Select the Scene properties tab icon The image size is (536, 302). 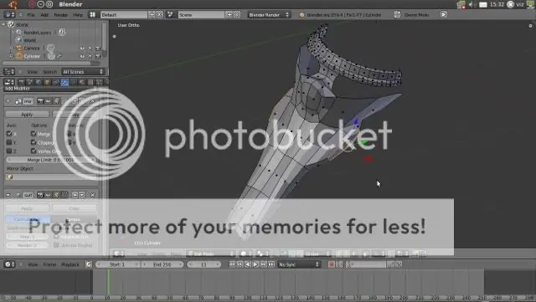(x=30, y=82)
